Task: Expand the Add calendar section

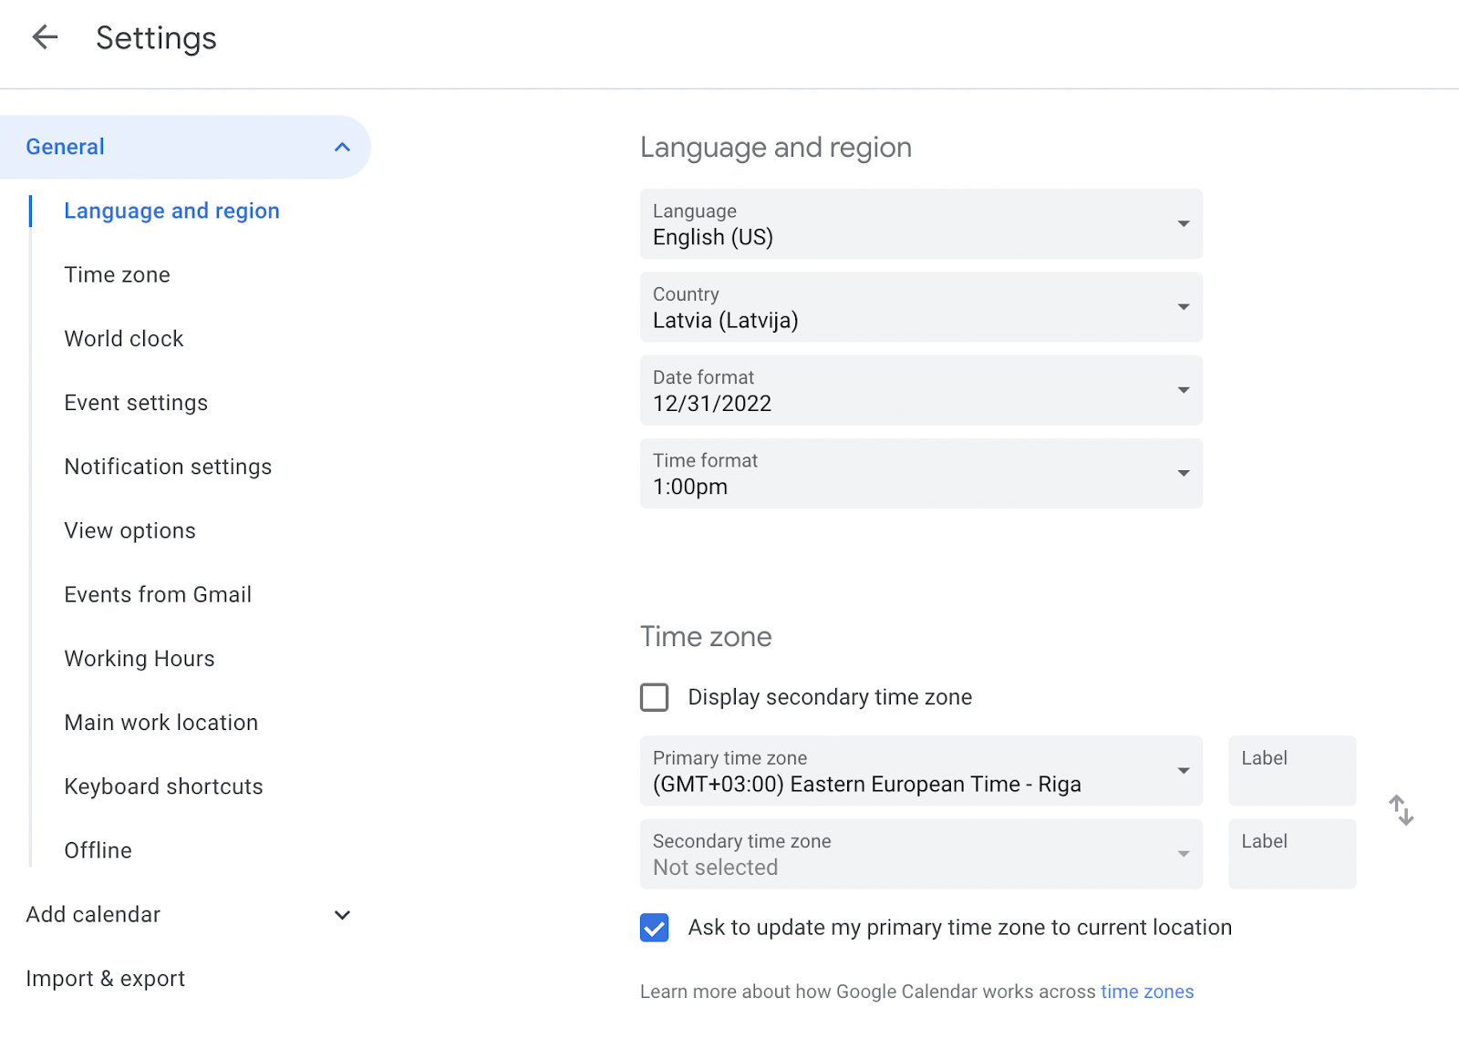Action: point(342,915)
